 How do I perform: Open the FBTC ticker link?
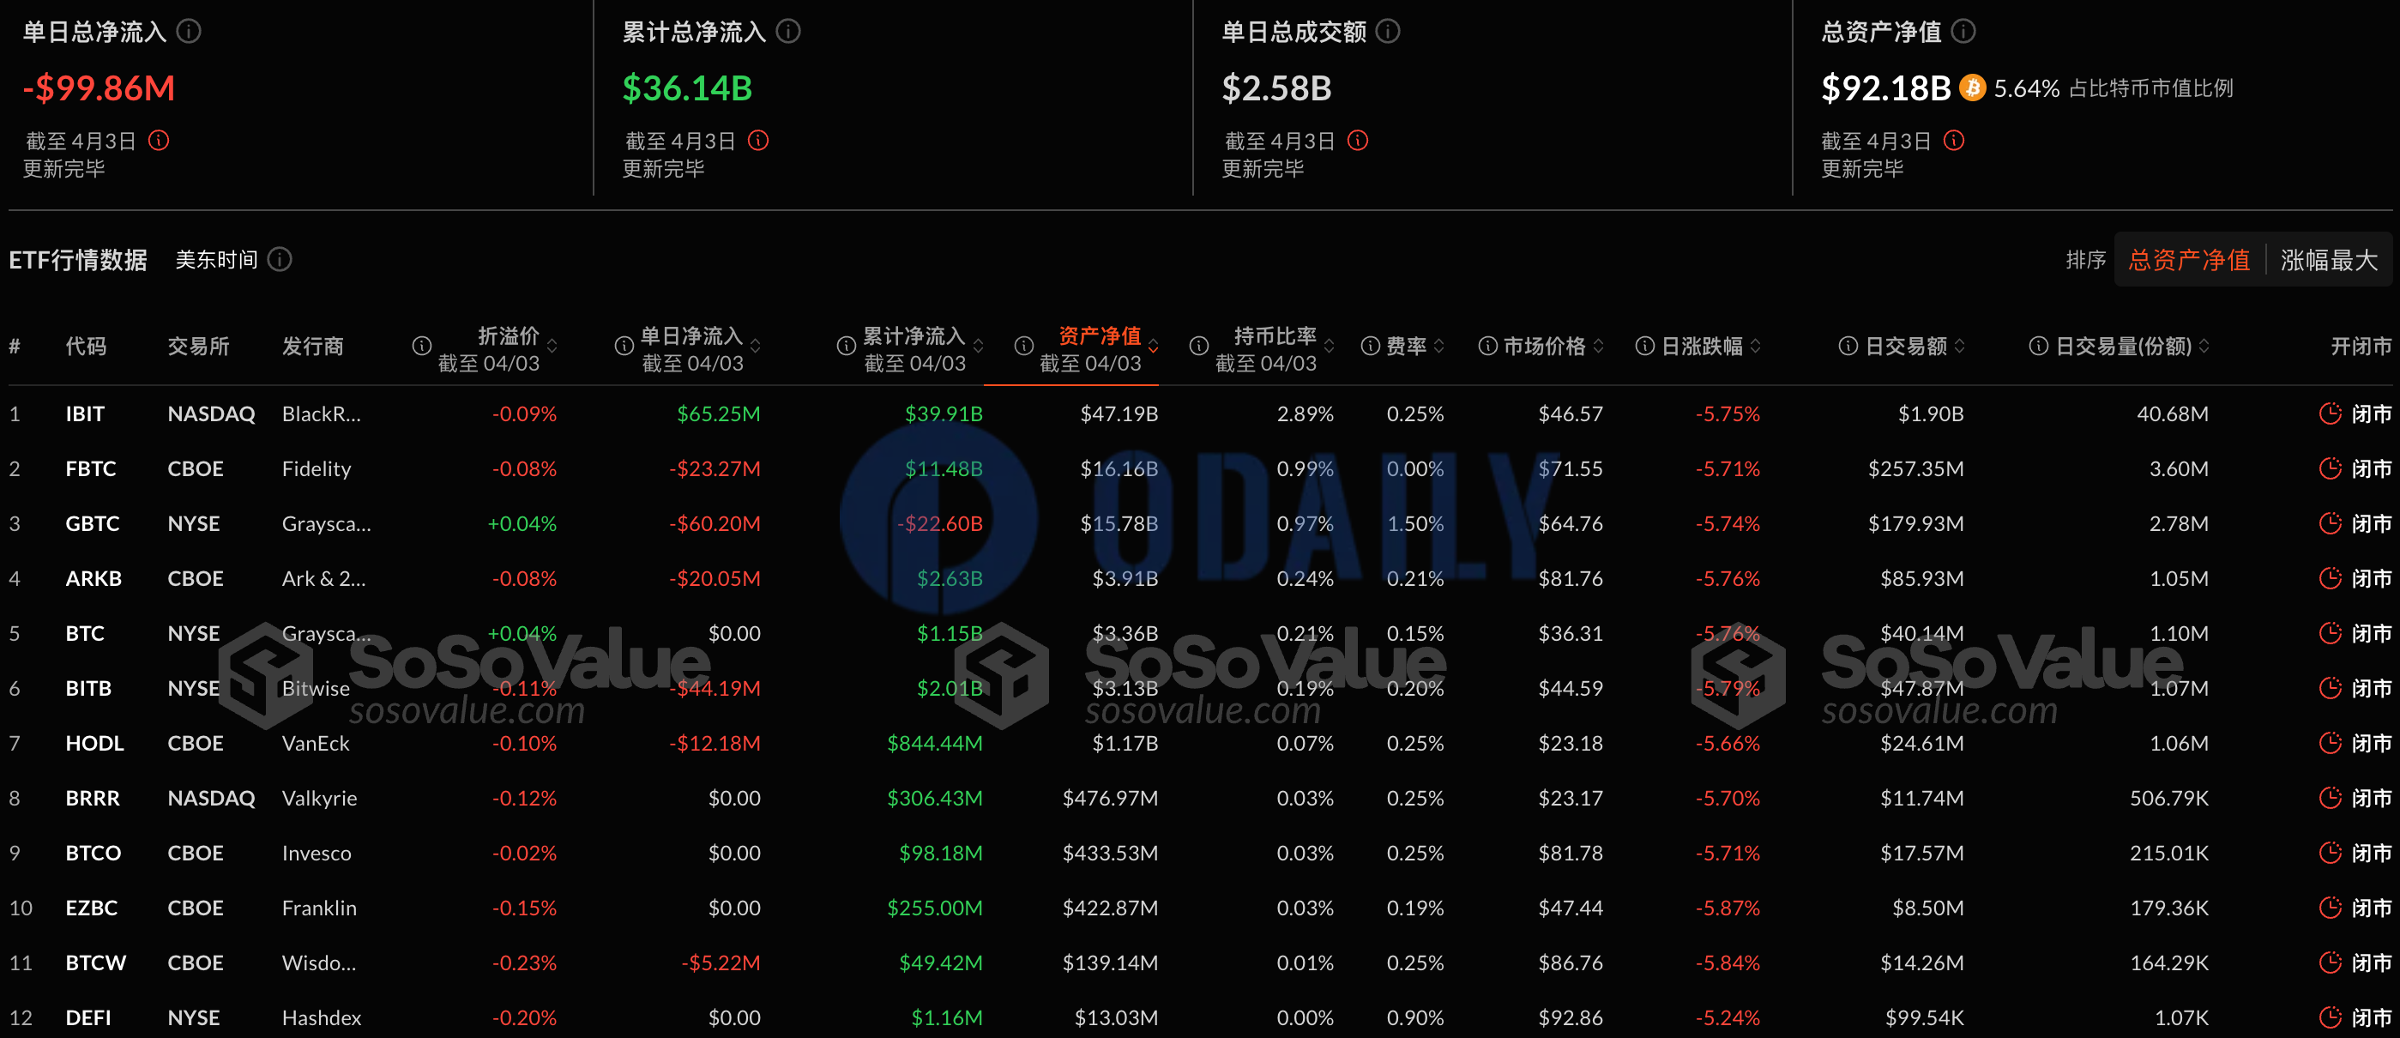point(90,468)
